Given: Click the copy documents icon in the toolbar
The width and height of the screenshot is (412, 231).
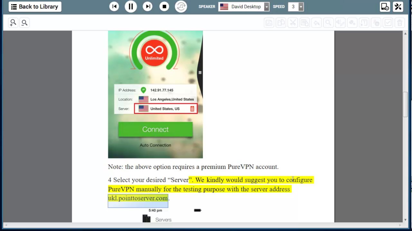Looking at the screenshot, I should tap(281, 23).
